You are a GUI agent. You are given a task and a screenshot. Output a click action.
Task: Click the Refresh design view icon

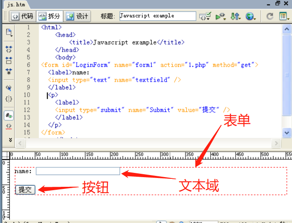[x=270, y=16]
